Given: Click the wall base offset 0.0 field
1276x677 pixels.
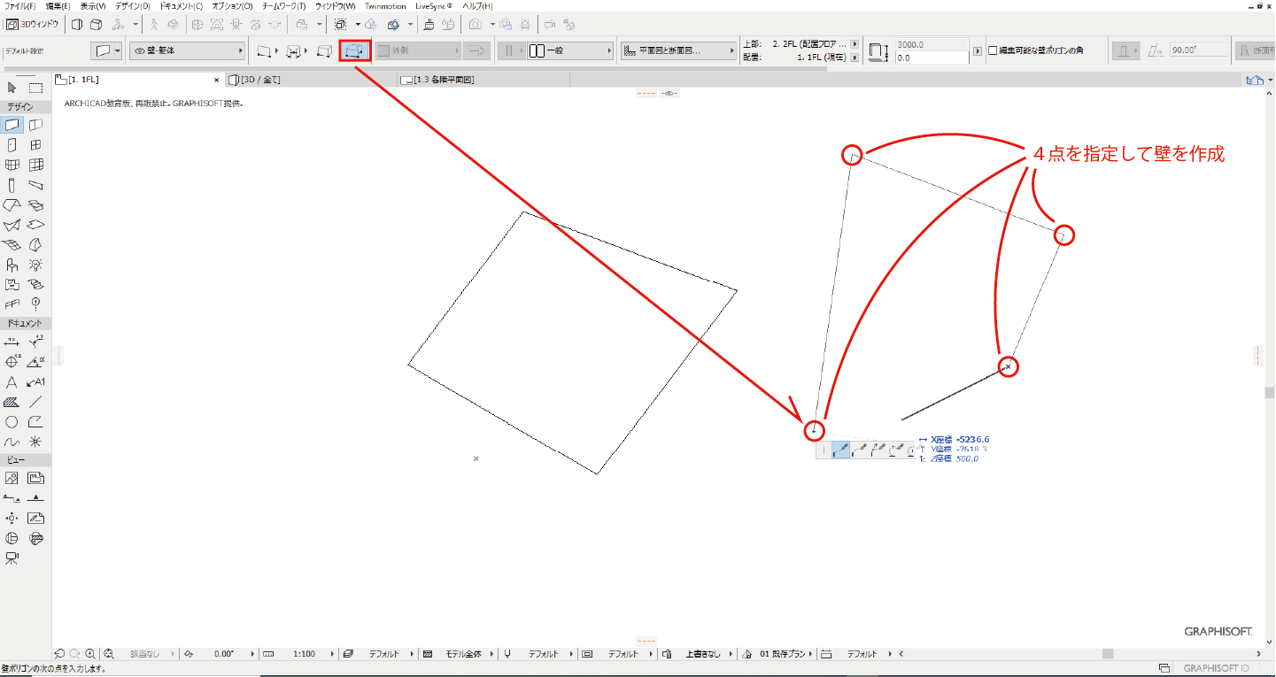Looking at the screenshot, I should (x=932, y=58).
